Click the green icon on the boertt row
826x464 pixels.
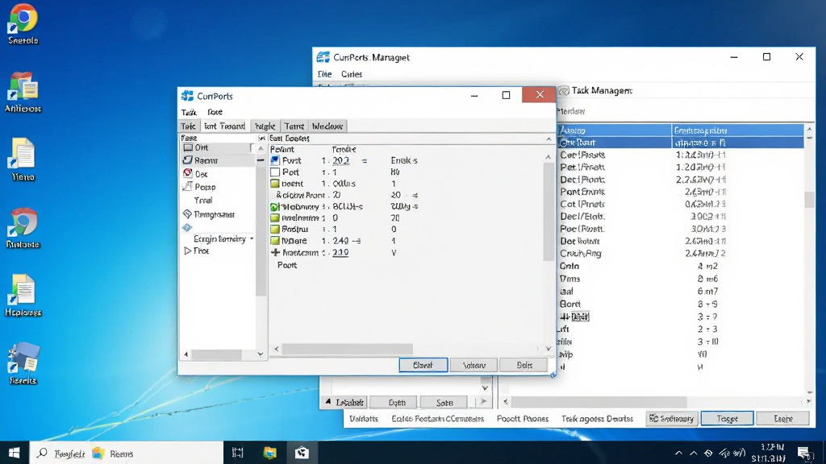pyautogui.click(x=275, y=184)
